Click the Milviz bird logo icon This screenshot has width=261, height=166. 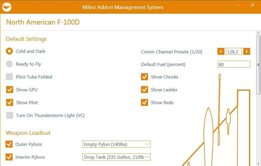click(x=6, y=7)
